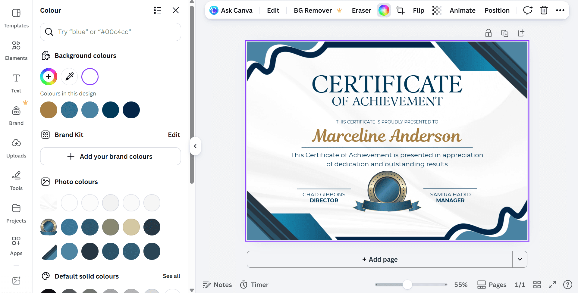Click CHAD GIBBONS text on certificate
This screenshot has width=578, height=293.
pyautogui.click(x=324, y=195)
